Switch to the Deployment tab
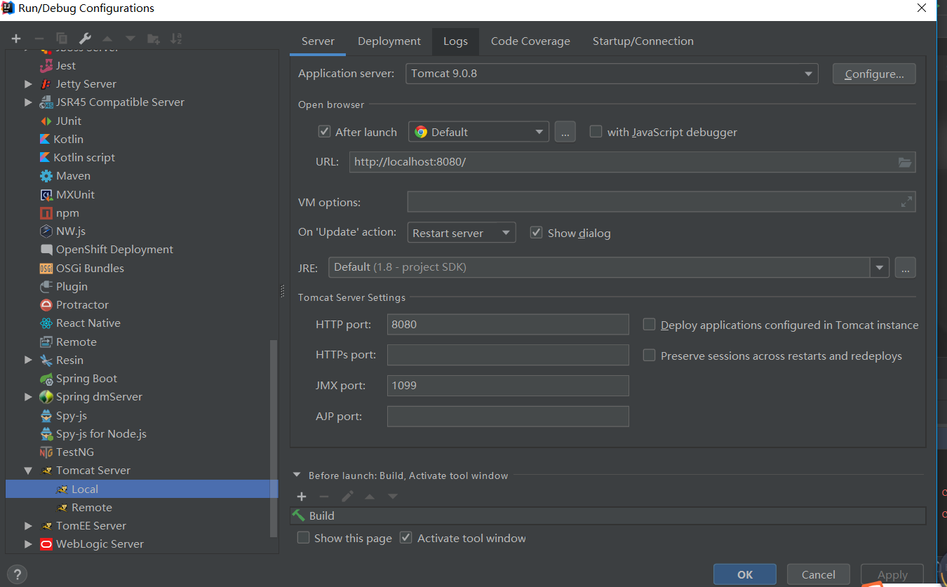The width and height of the screenshot is (947, 587). click(x=389, y=41)
